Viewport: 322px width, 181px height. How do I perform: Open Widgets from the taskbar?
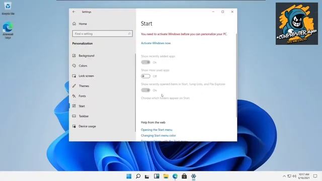coord(156,176)
